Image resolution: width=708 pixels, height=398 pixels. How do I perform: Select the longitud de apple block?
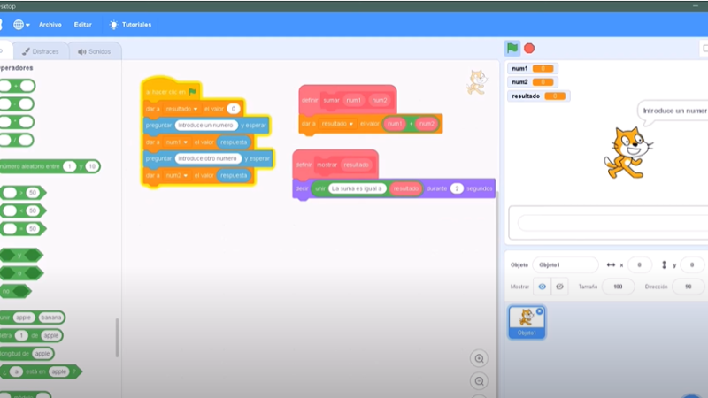click(x=27, y=354)
